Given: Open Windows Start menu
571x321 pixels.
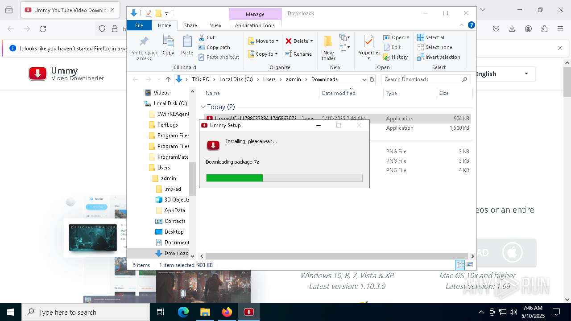Looking at the screenshot, I should [x=11, y=312].
